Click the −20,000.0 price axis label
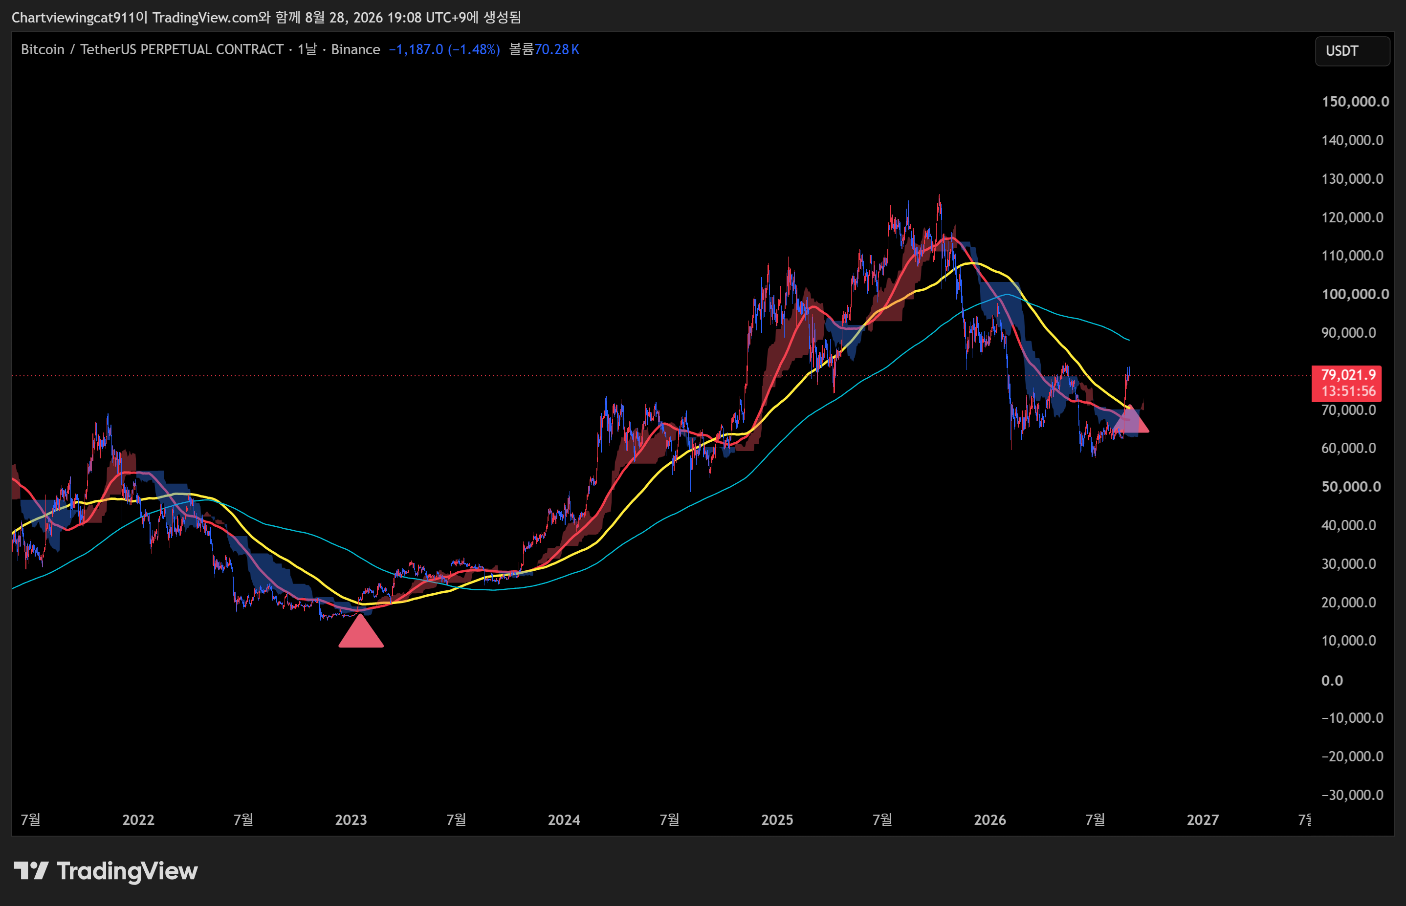 click(1352, 756)
